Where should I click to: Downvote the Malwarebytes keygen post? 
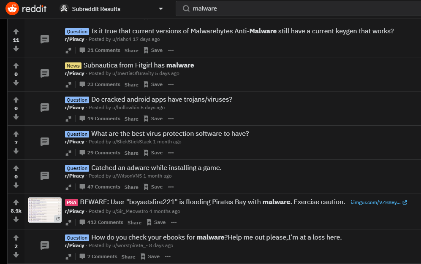[16, 48]
